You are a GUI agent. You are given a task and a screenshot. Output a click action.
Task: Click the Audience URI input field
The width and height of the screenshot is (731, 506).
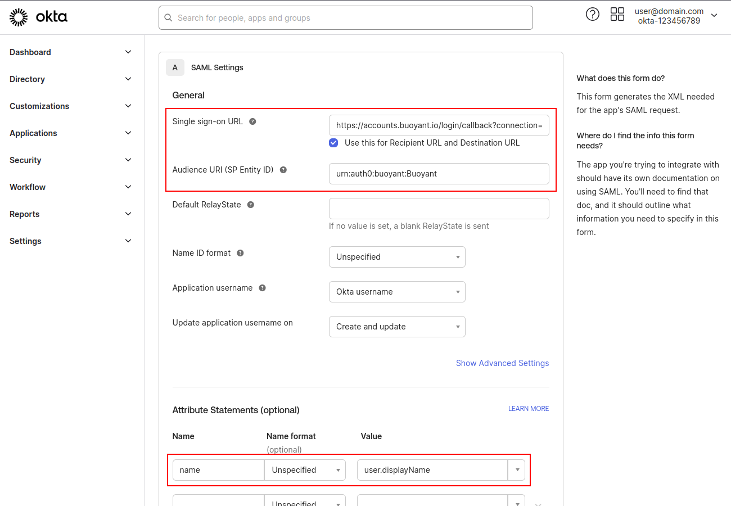[x=439, y=174]
